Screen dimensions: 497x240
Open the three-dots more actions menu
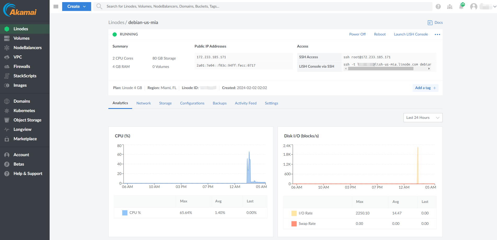437,34
